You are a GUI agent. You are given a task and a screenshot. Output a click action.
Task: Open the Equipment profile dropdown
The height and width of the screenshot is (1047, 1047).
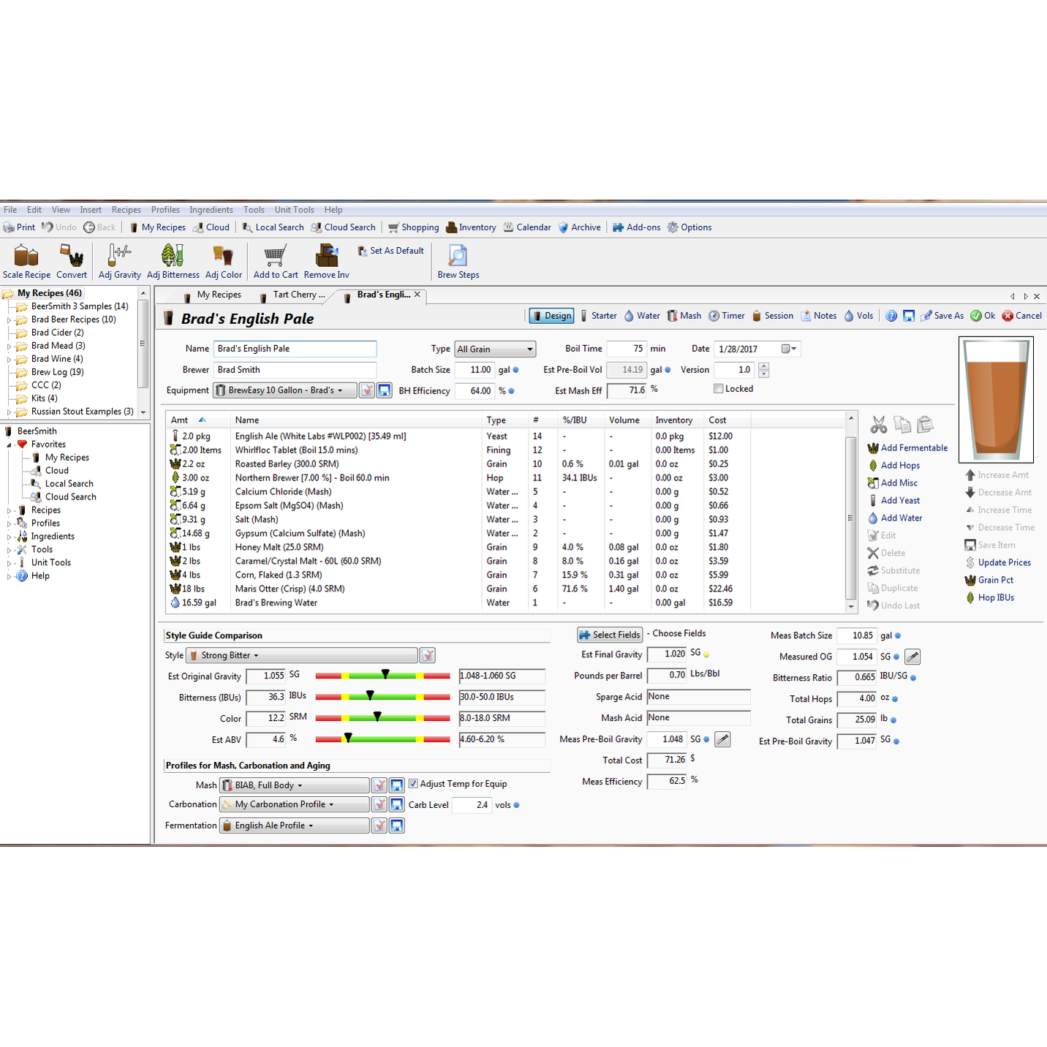click(x=285, y=390)
